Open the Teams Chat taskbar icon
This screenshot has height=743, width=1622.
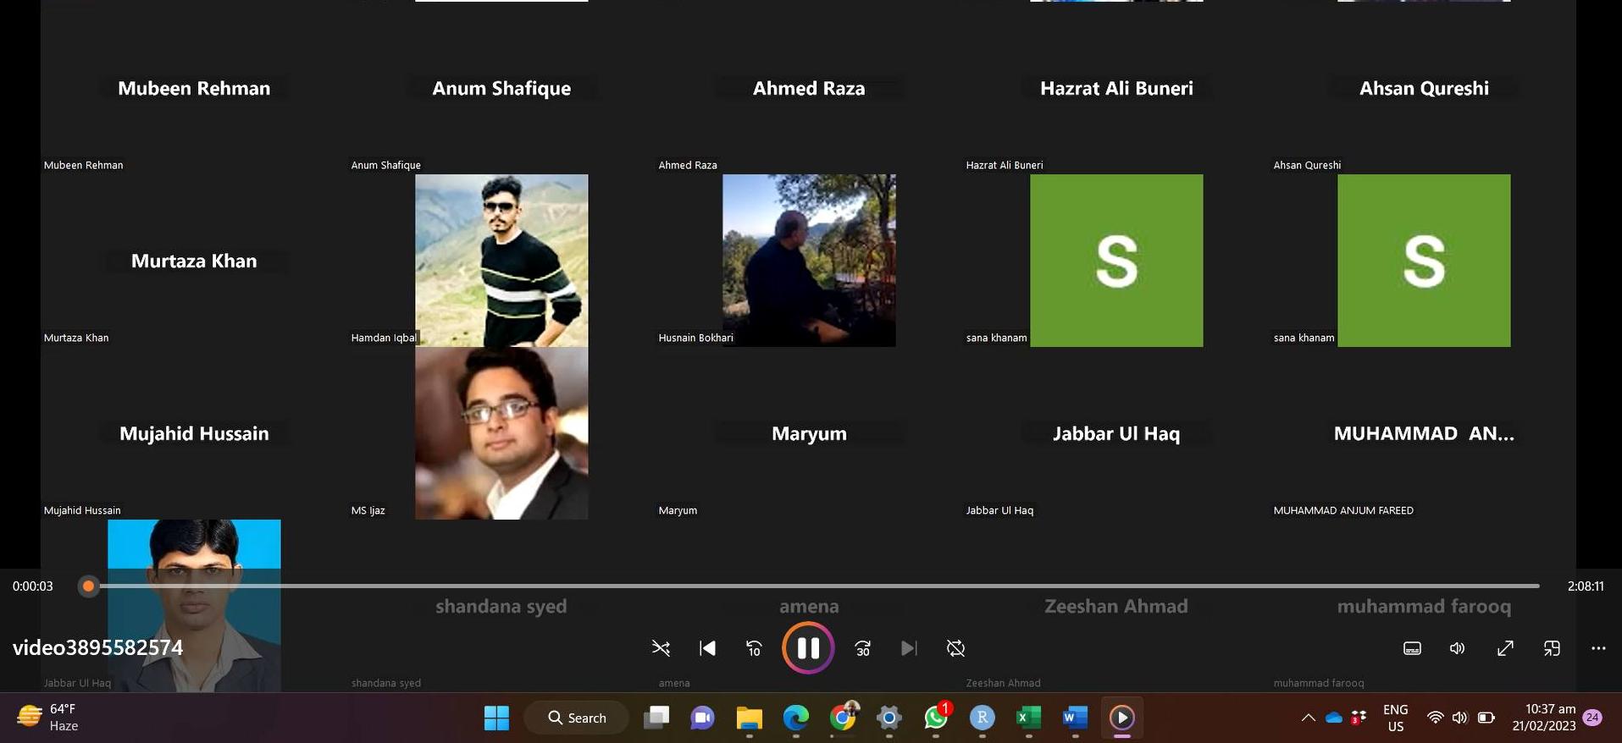702,718
